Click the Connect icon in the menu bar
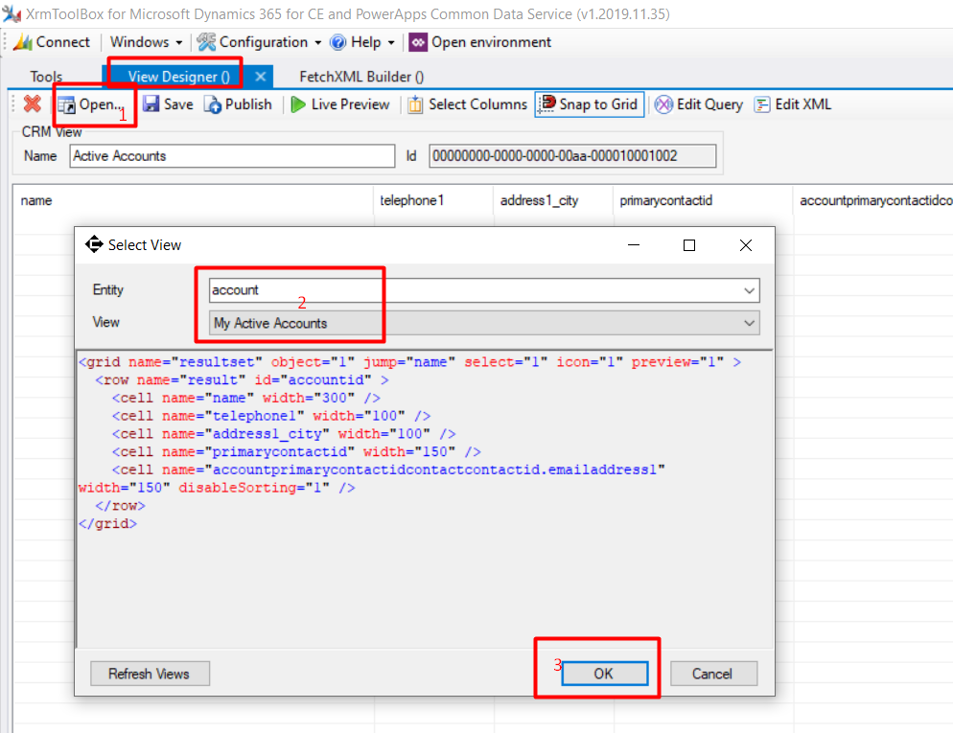 click(x=23, y=42)
